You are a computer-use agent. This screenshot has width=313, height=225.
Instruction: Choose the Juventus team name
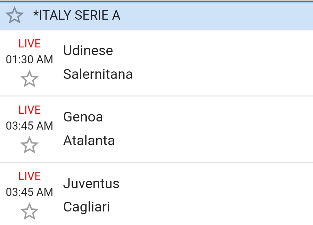coord(91,183)
